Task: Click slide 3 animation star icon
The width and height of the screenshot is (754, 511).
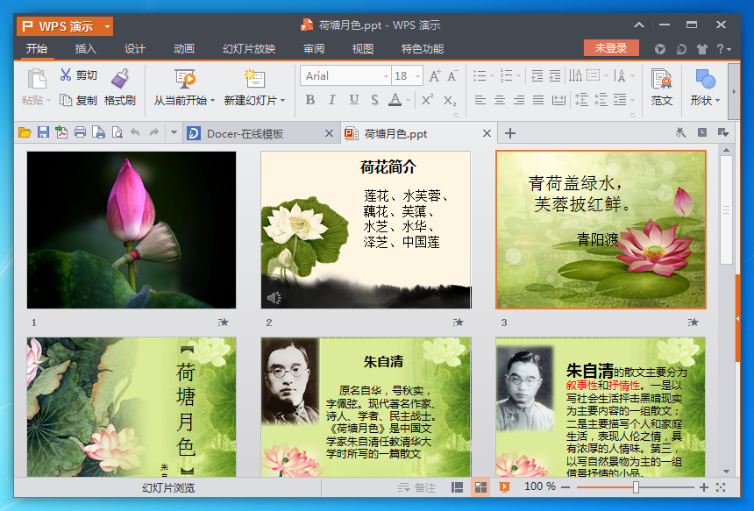Action: click(x=693, y=322)
